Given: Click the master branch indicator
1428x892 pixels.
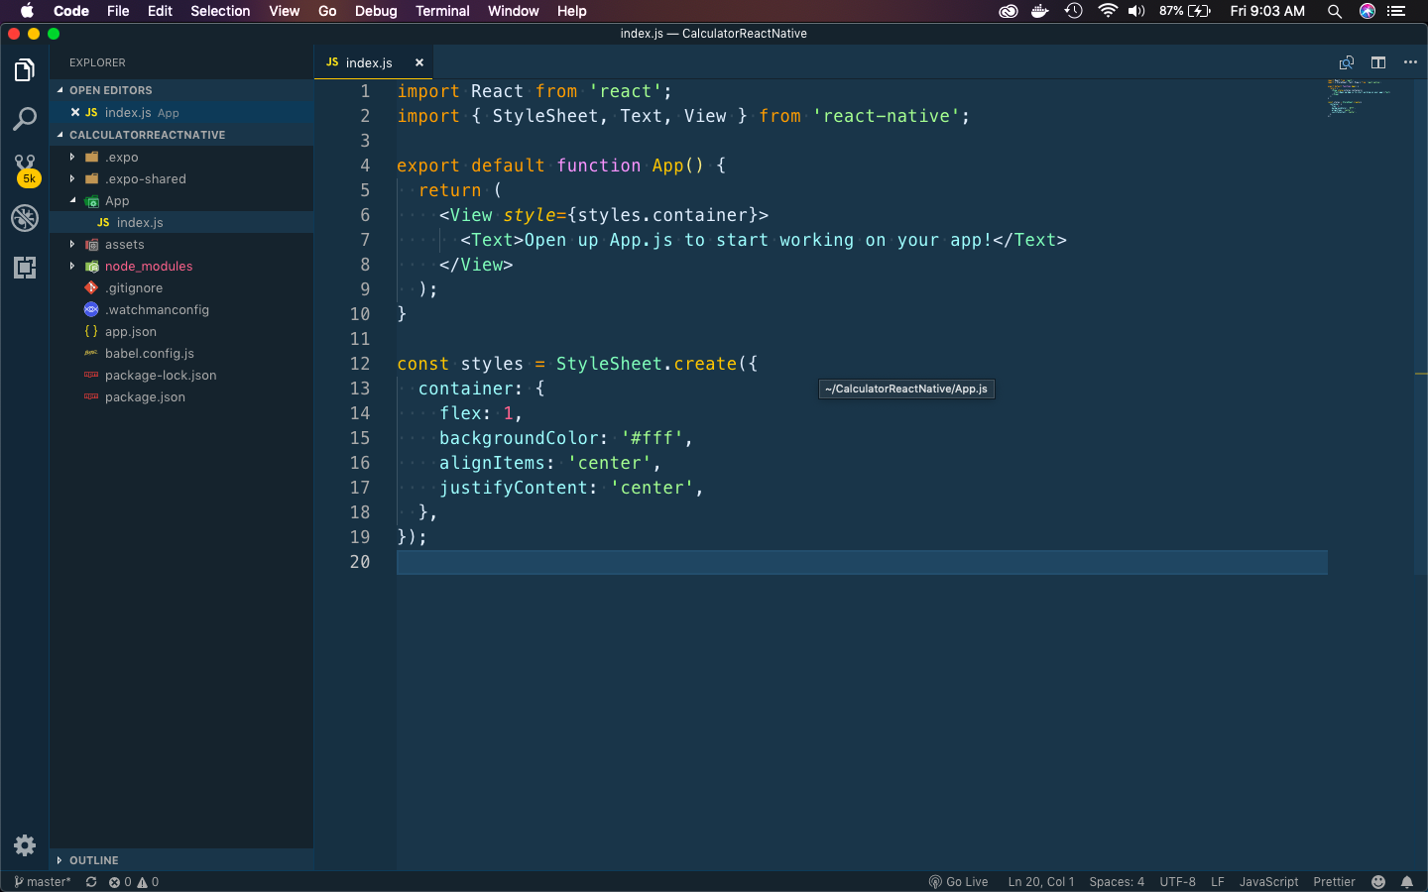Looking at the screenshot, I should (43, 882).
